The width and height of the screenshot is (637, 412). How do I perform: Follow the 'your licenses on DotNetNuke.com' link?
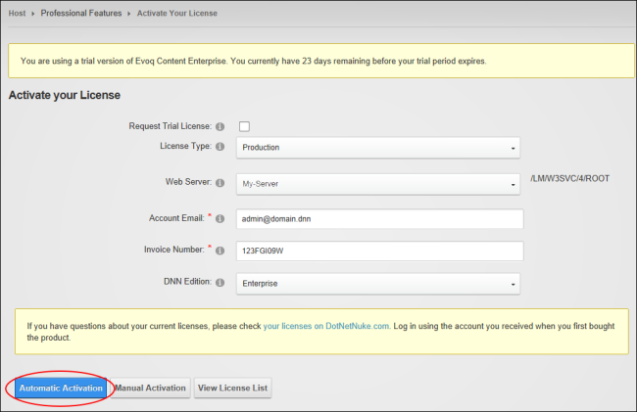coord(326,326)
